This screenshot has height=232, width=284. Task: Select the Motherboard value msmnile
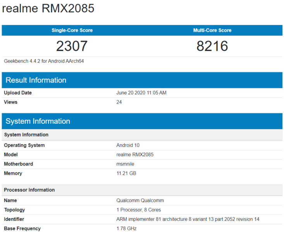pos(125,164)
